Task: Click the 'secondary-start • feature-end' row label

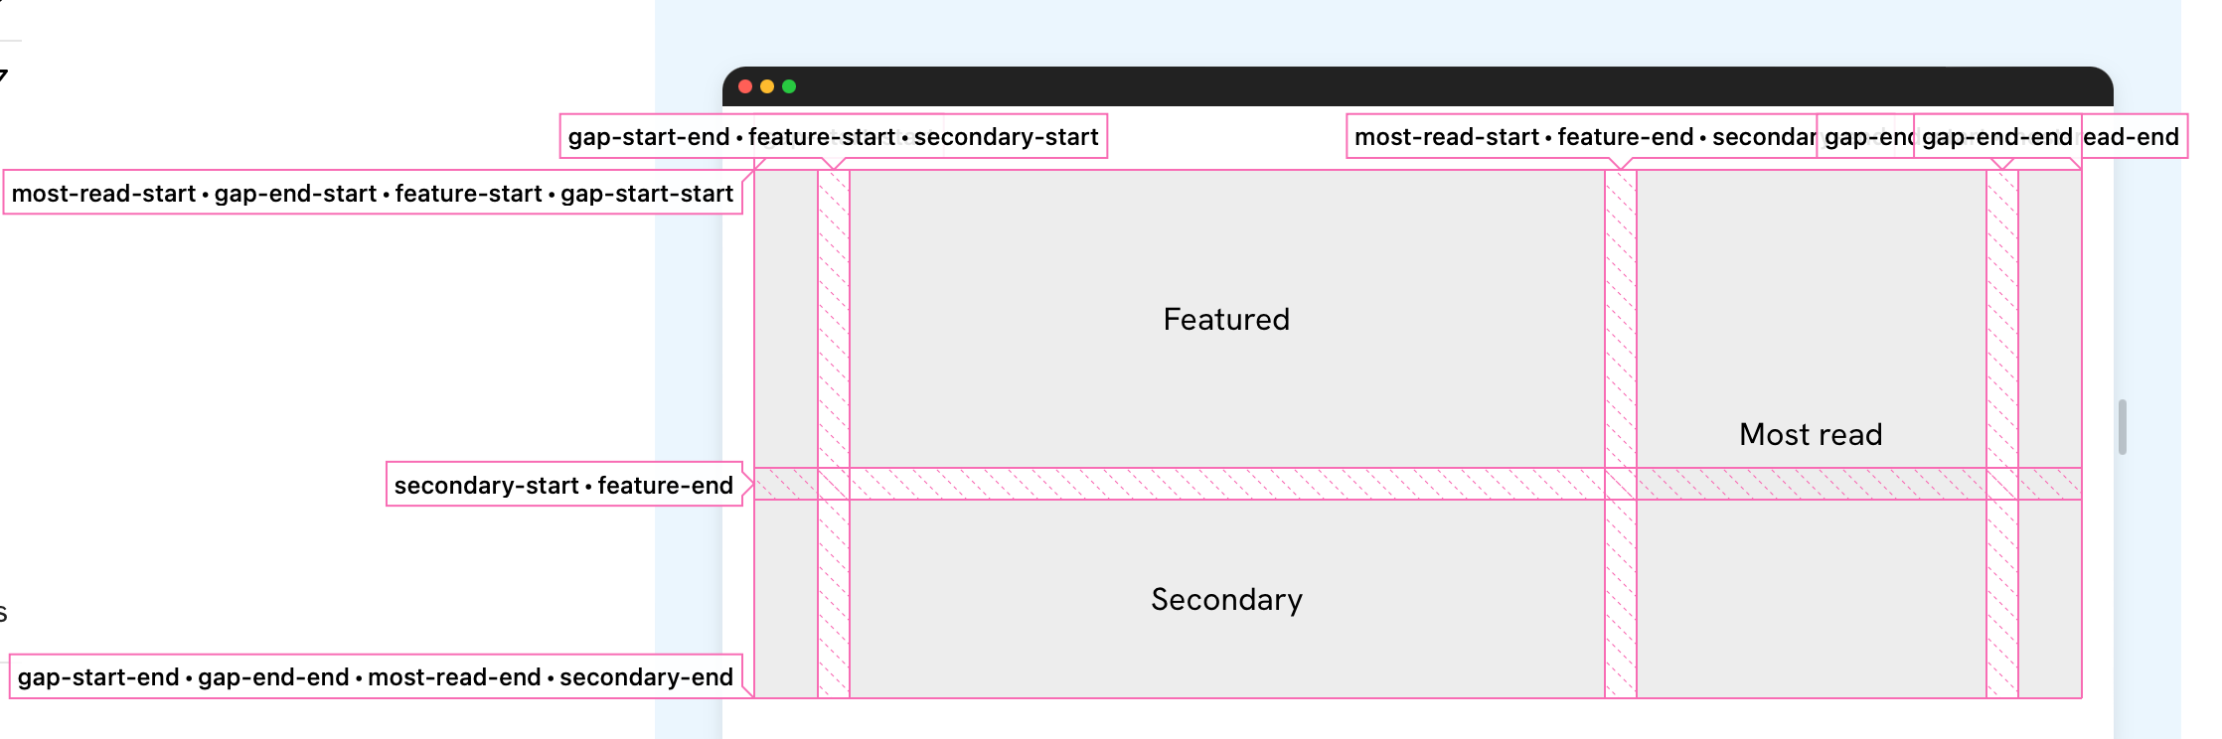Action: pos(563,485)
